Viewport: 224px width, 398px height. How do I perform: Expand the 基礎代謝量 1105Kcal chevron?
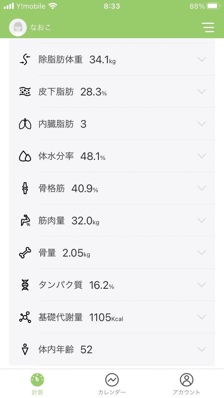[202, 317]
